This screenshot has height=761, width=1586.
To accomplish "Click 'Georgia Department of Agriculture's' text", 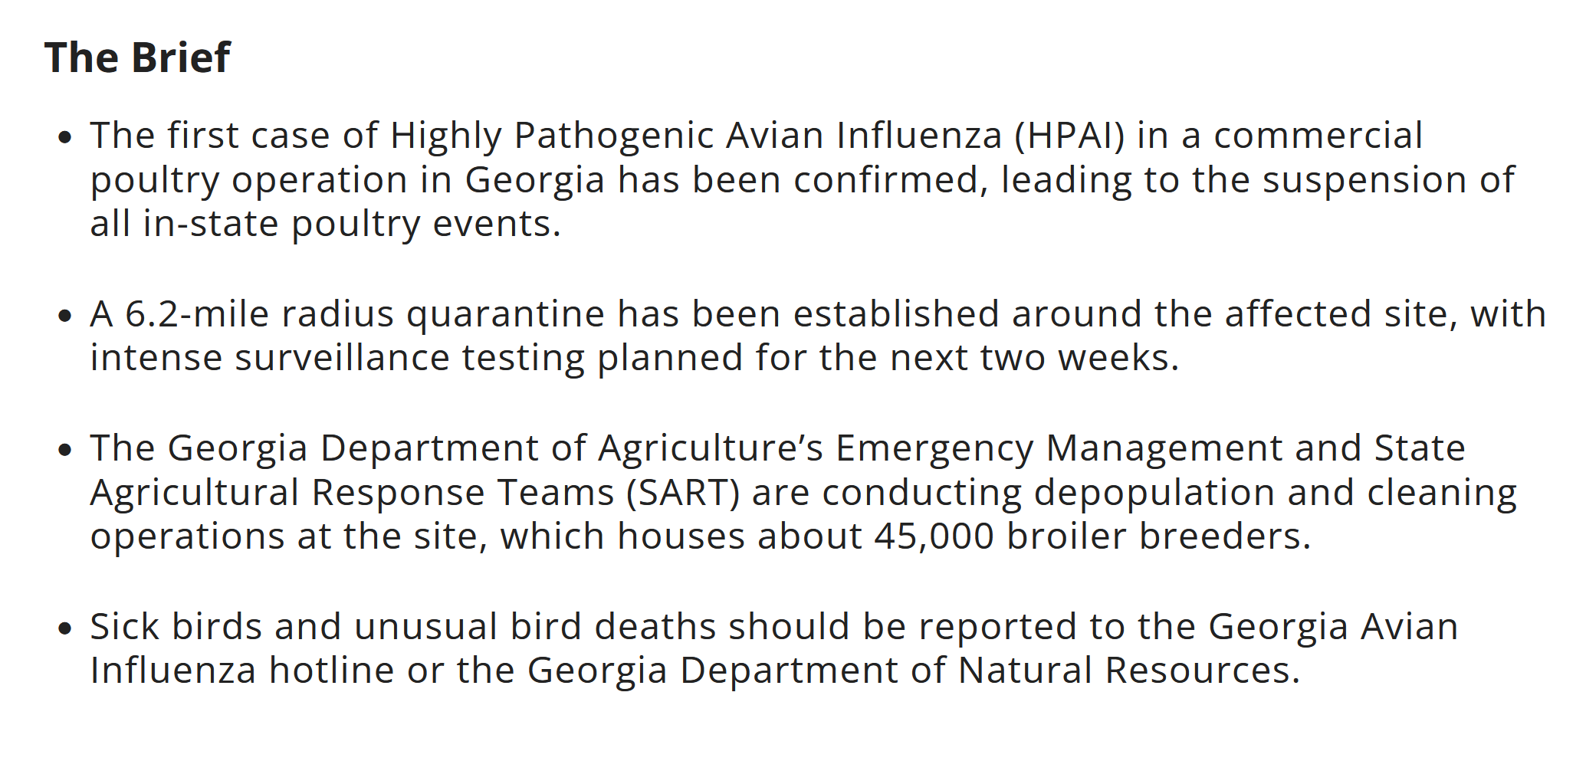I will point(495,449).
